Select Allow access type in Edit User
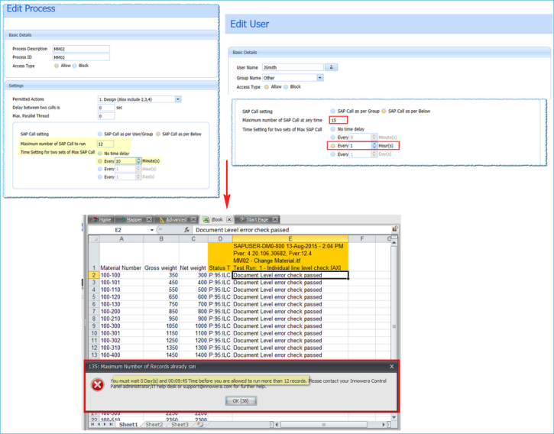This screenshot has width=554, height=434. [x=267, y=87]
